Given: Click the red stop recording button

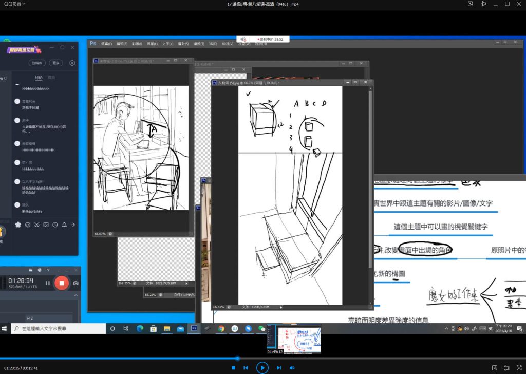Looking at the screenshot, I should 62,283.
